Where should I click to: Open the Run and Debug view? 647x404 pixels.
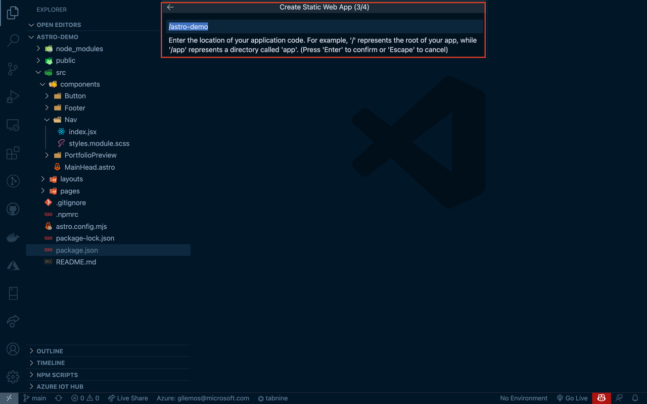(13, 96)
